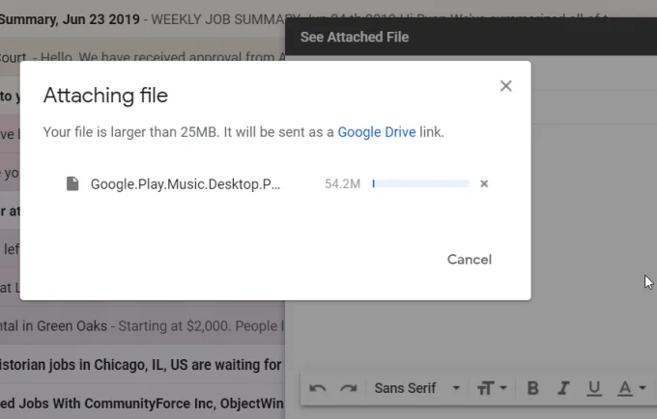The height and width of the screenshot is (419, 657).
Task: Remove the Google.Play.Music.Desktop file upload
Action: 484,183
